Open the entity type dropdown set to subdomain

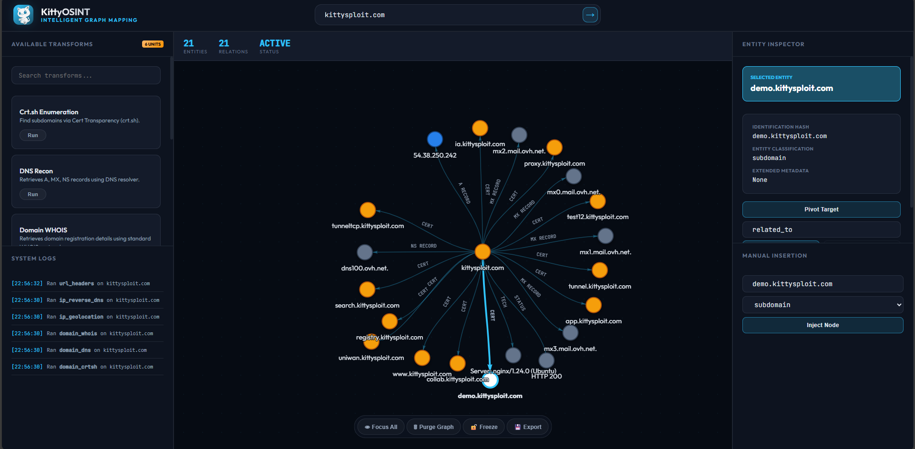pos(822,305)
